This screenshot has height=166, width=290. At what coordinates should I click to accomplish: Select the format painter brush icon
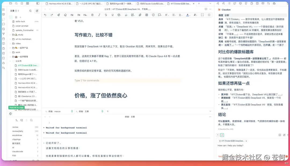pos(59,15)
